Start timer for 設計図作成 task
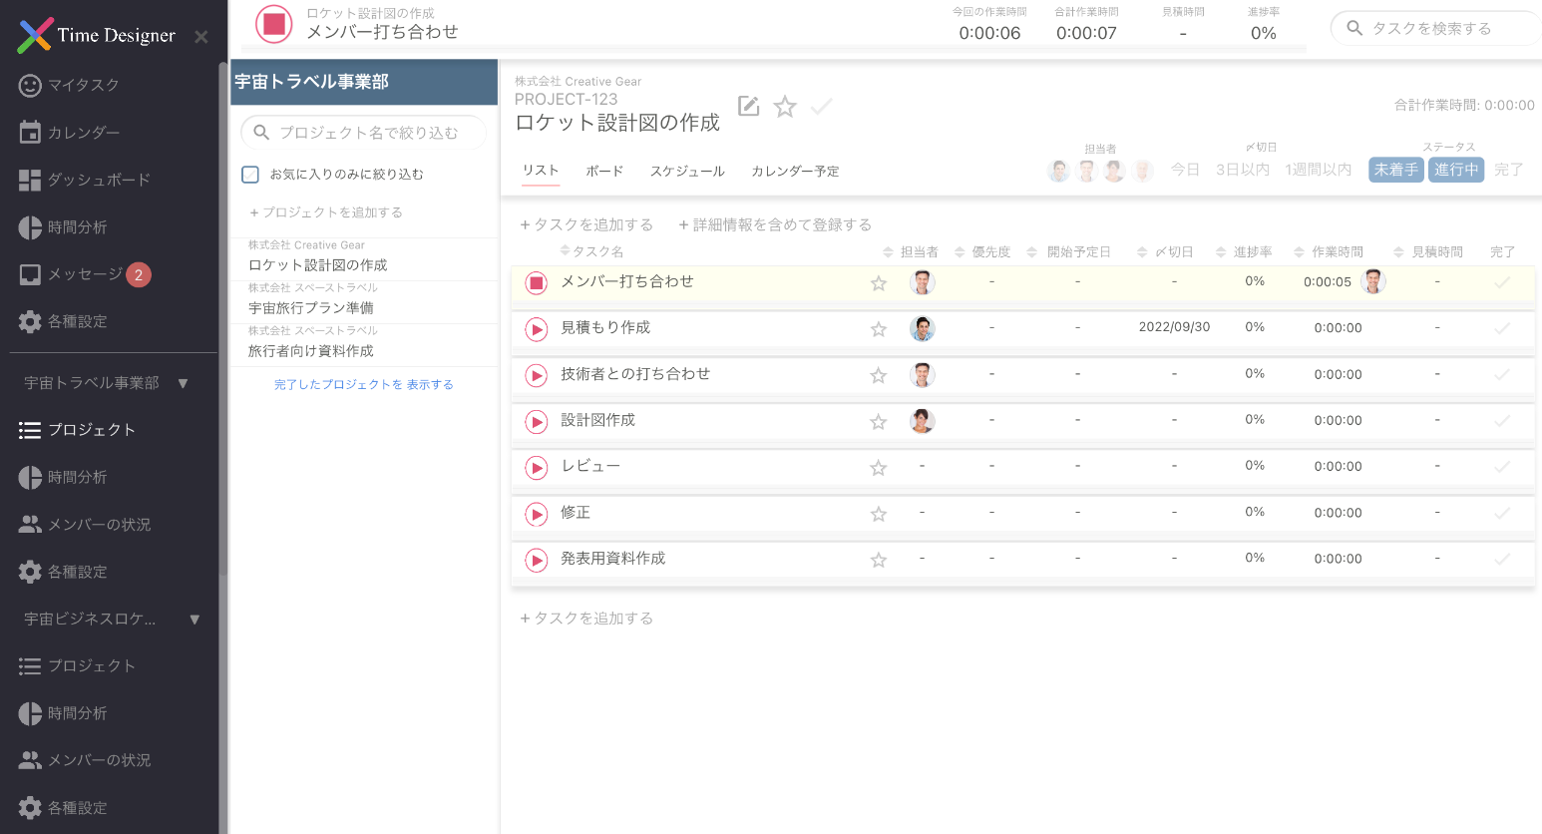 pos(537,422)
